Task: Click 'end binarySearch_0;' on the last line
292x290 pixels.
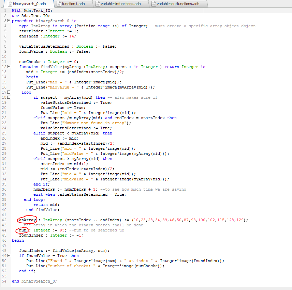Action: click(x=34, y=281)
